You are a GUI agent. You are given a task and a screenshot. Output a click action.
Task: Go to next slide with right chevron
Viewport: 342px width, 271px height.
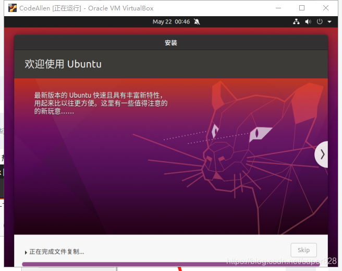tap(322, 155)
